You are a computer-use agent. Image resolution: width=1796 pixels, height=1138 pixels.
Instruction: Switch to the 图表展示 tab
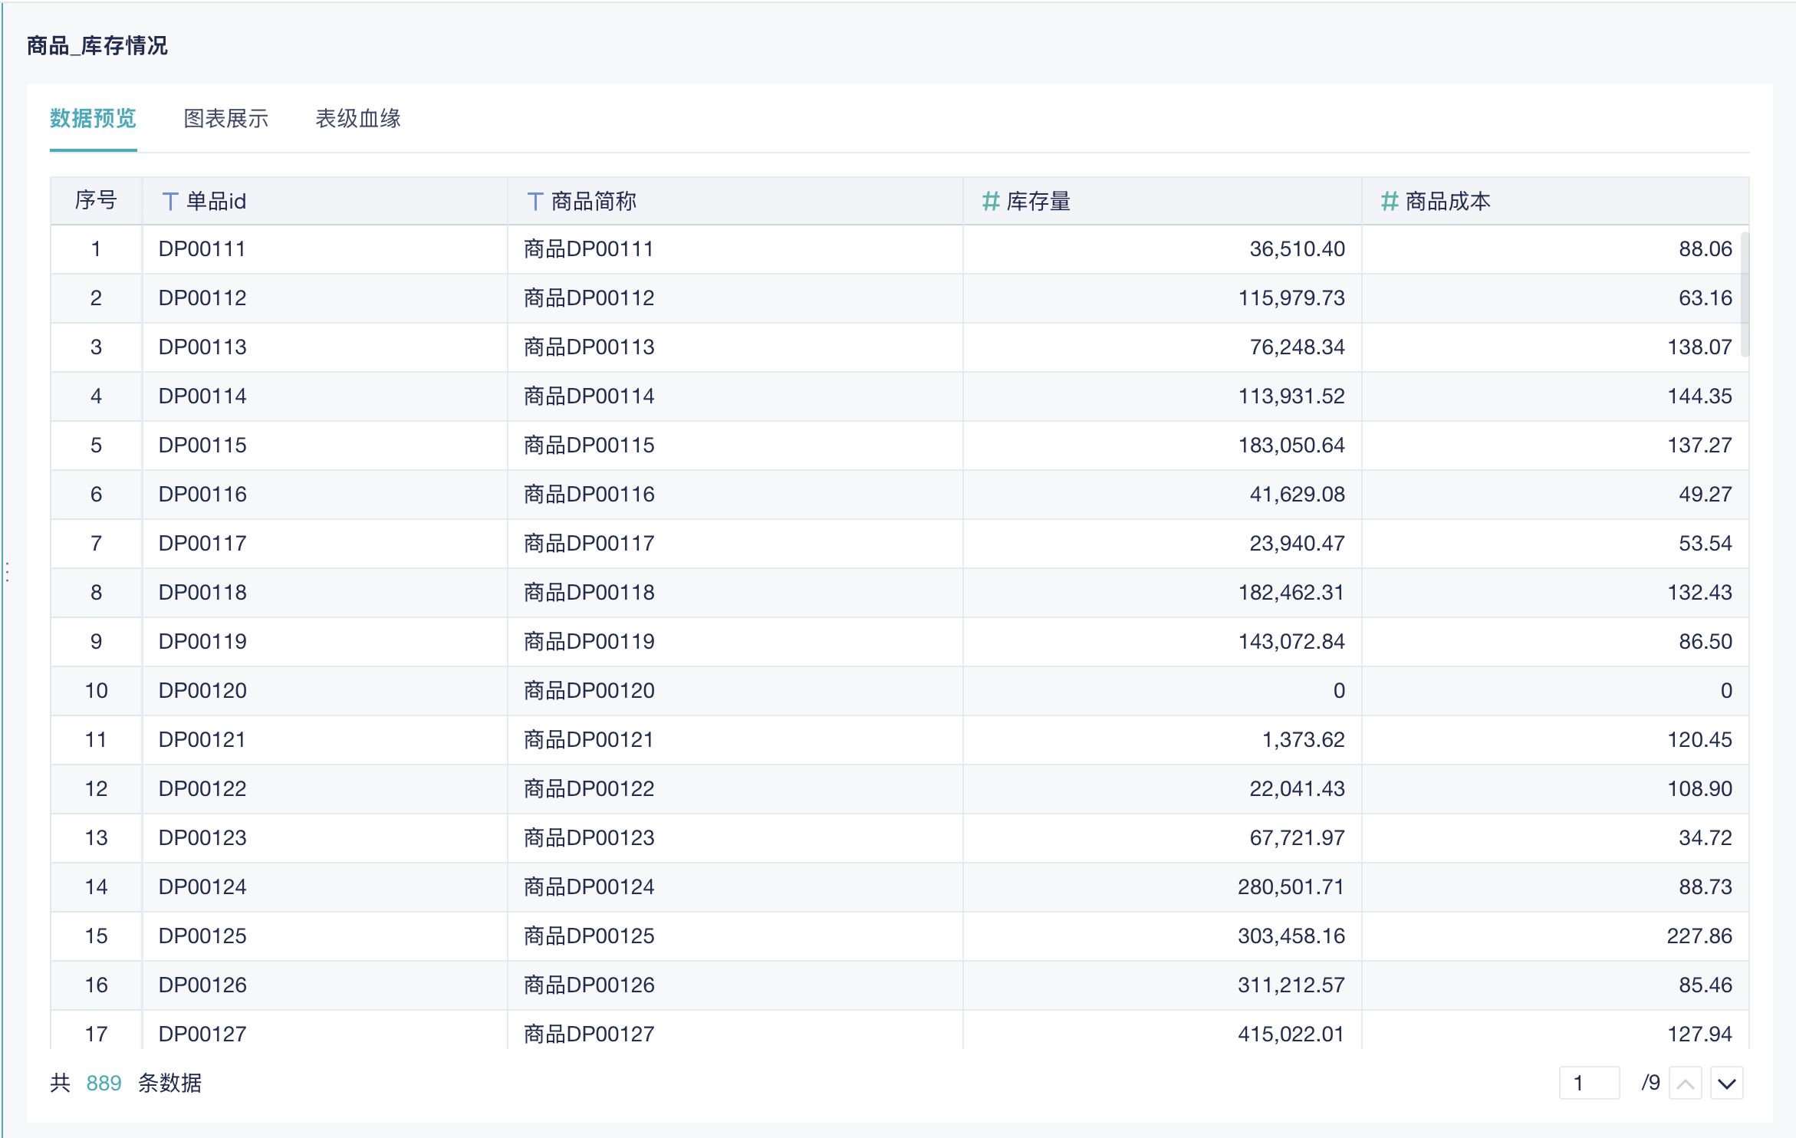[x=225, y=119]
